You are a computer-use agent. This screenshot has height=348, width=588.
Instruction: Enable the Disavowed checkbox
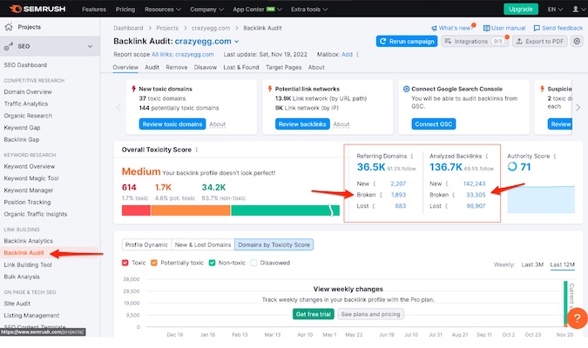pos(253,263)
